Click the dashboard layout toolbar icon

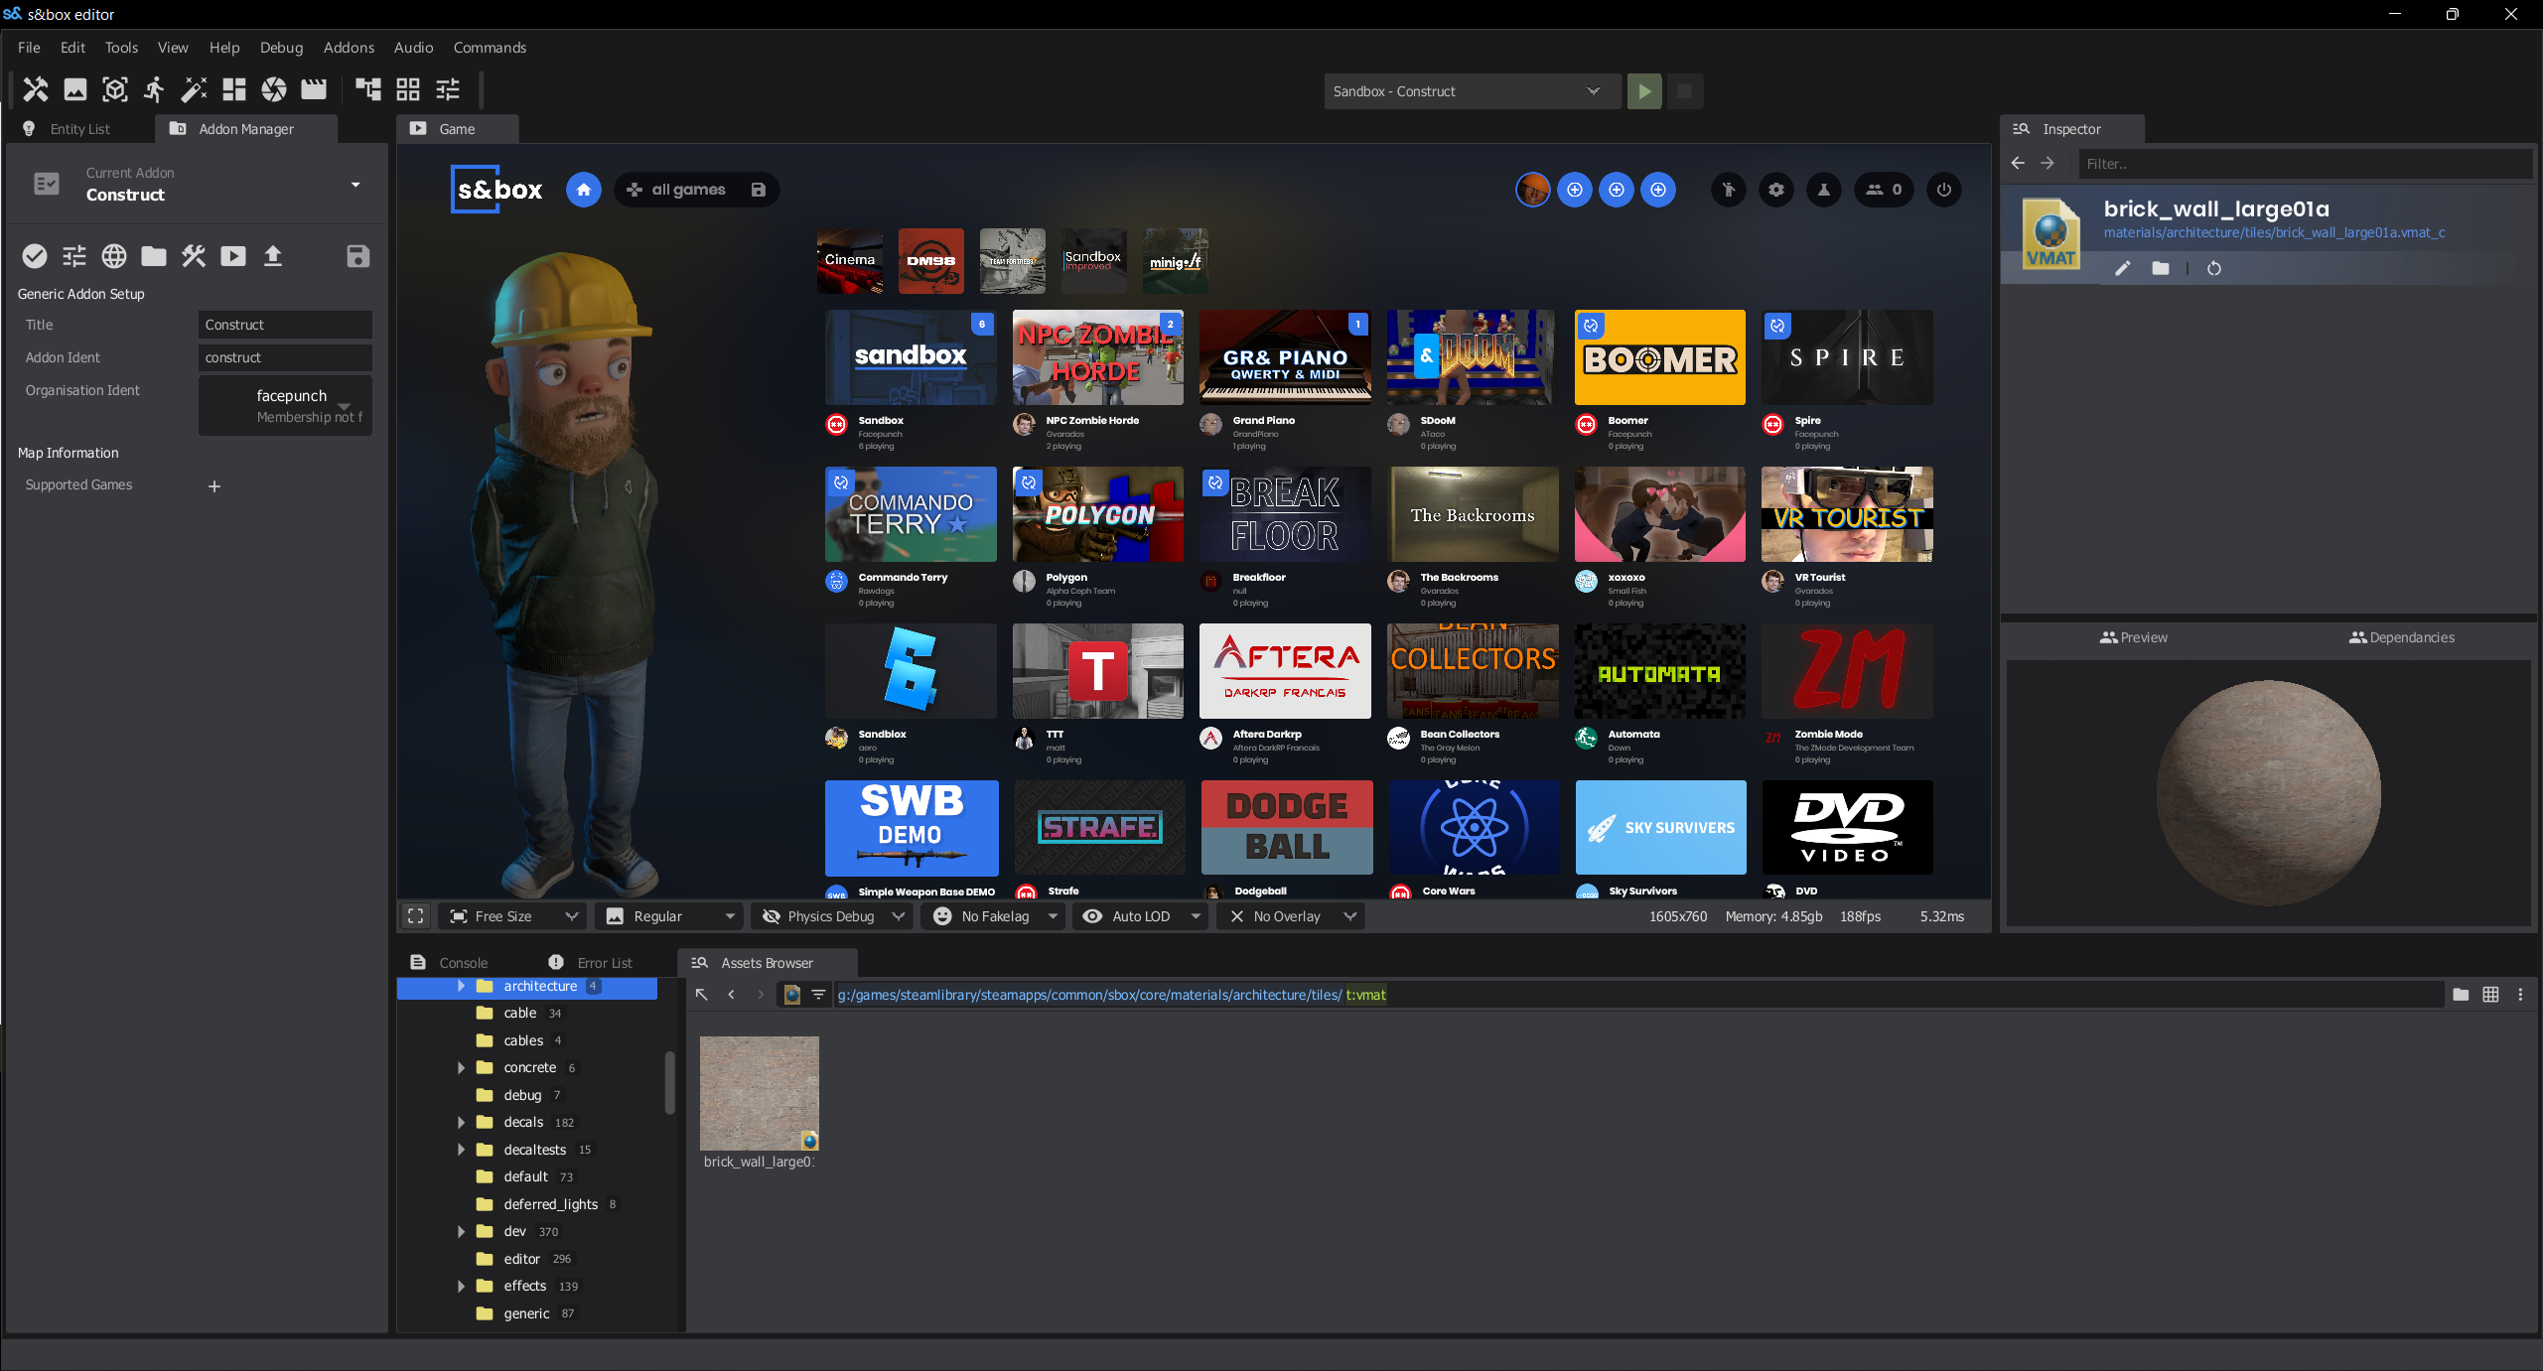tap(234, 89)
